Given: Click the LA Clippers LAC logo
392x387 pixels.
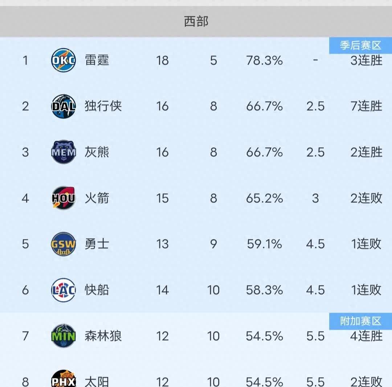Looking at the screenshot, I should tap(63, 290).
